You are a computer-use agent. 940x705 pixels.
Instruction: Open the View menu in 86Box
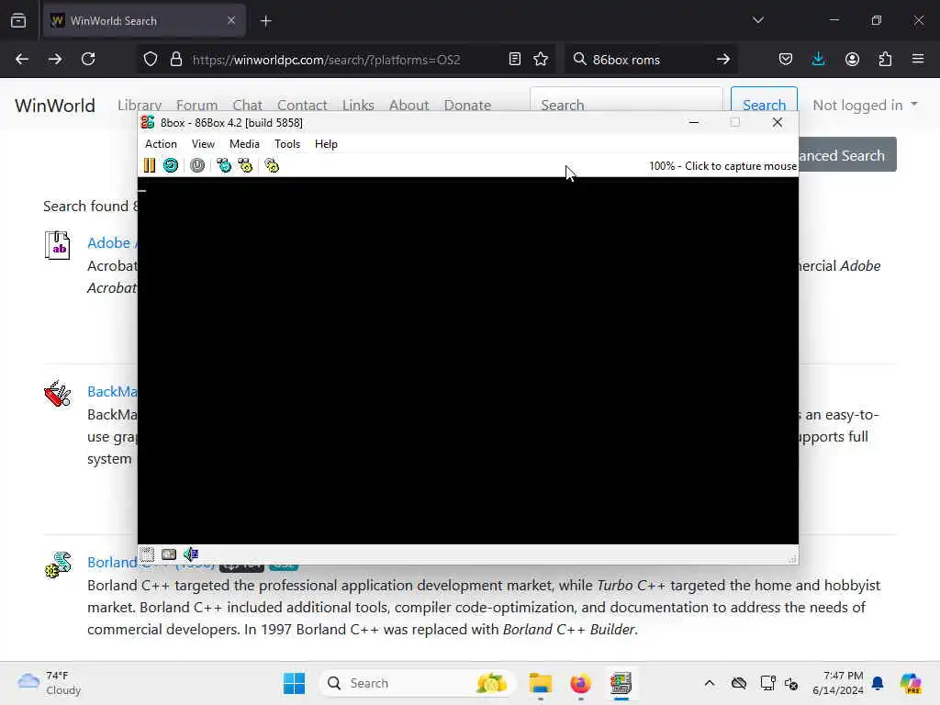tap(203, 144)
